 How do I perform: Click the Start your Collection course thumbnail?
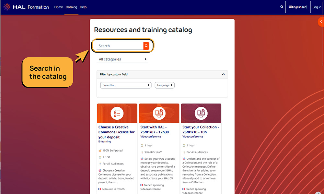click(x=201, y=113)
